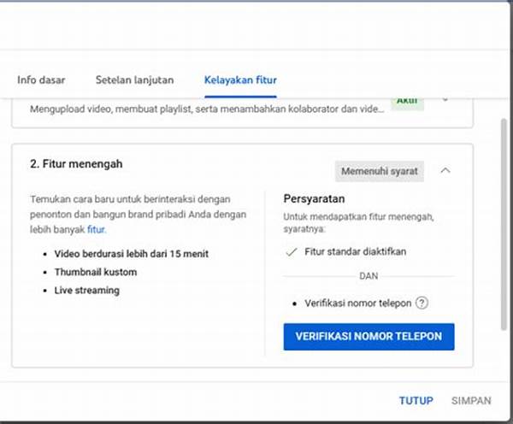Click the "Verifikasi nomor telepon" requirement text
The height and width of the screenshot is (424, 513).
coord(358,303)
